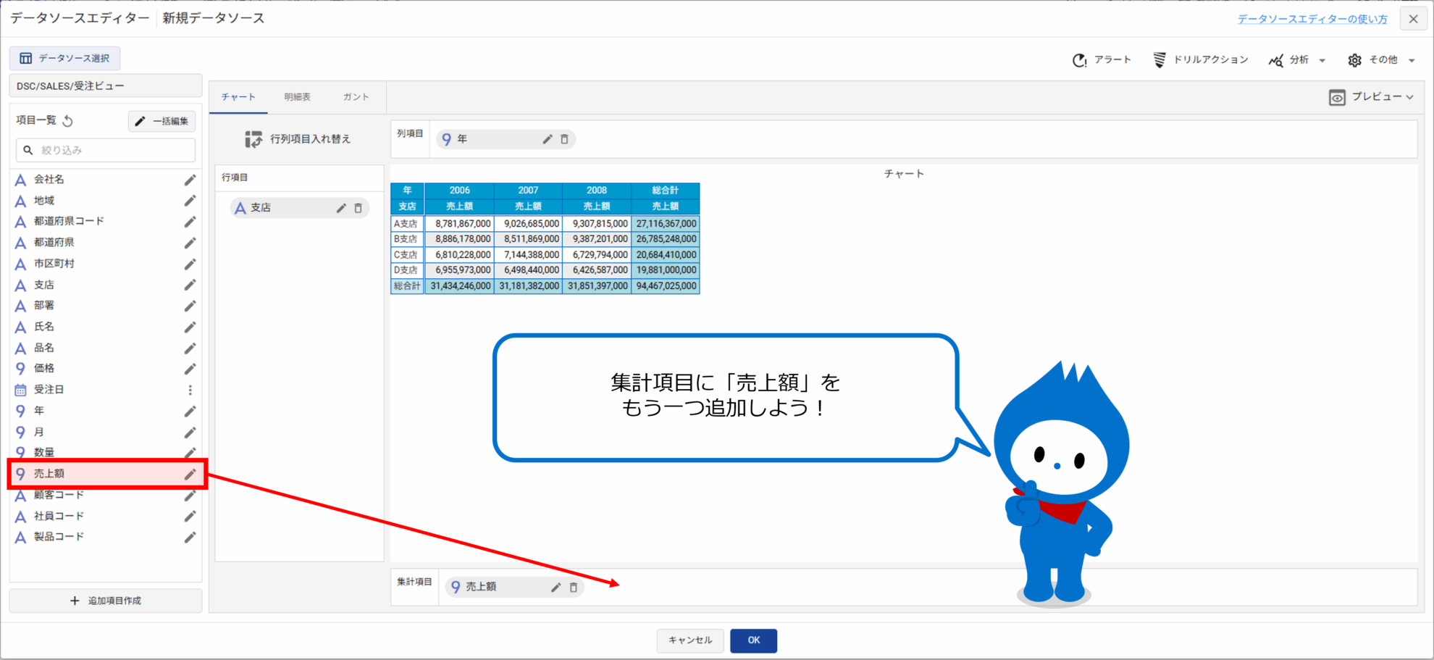The height and width of the screenshot is (660, 1434).
Task: Switch to the ガント tab
Action: pyautogui.click(x=356, y=97)
